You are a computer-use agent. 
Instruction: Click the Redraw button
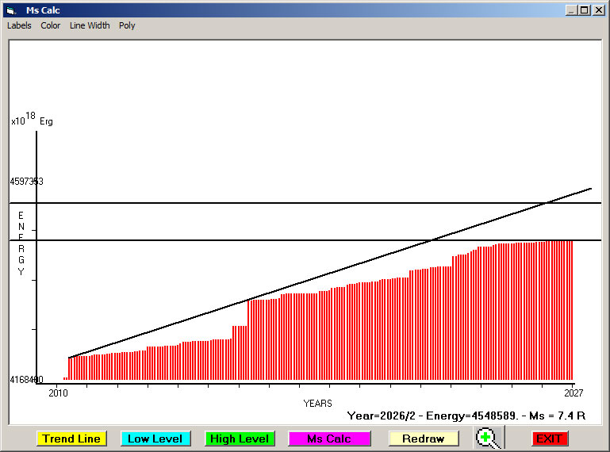point(424,439)
